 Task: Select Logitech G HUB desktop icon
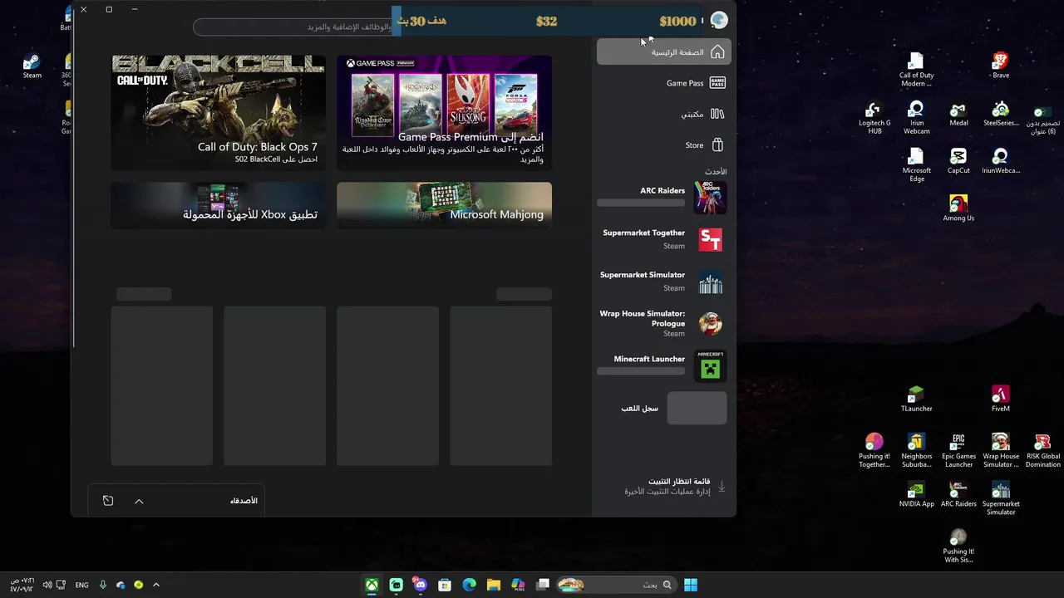click(874, 118)
